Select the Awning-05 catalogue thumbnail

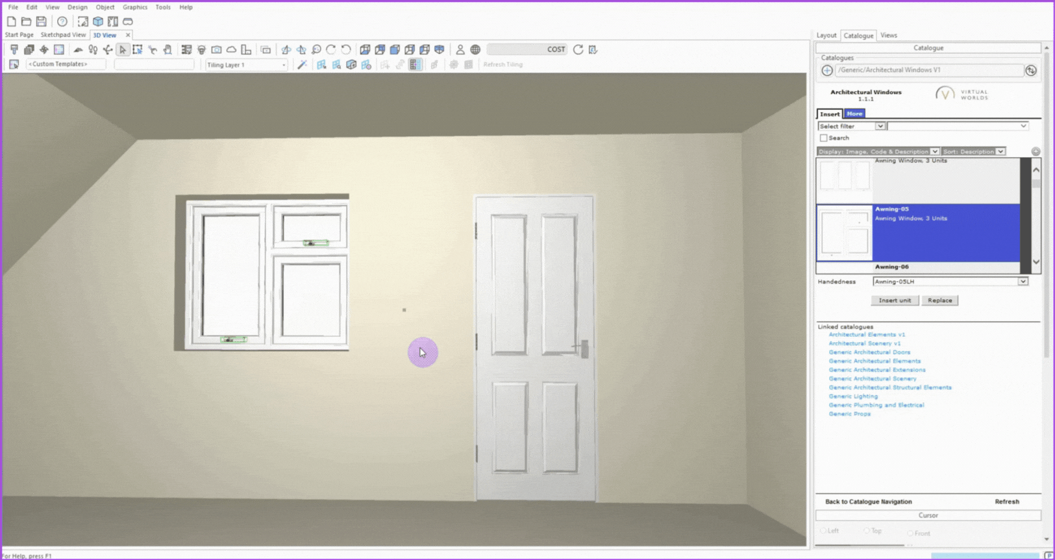click(x=844, y=233)
